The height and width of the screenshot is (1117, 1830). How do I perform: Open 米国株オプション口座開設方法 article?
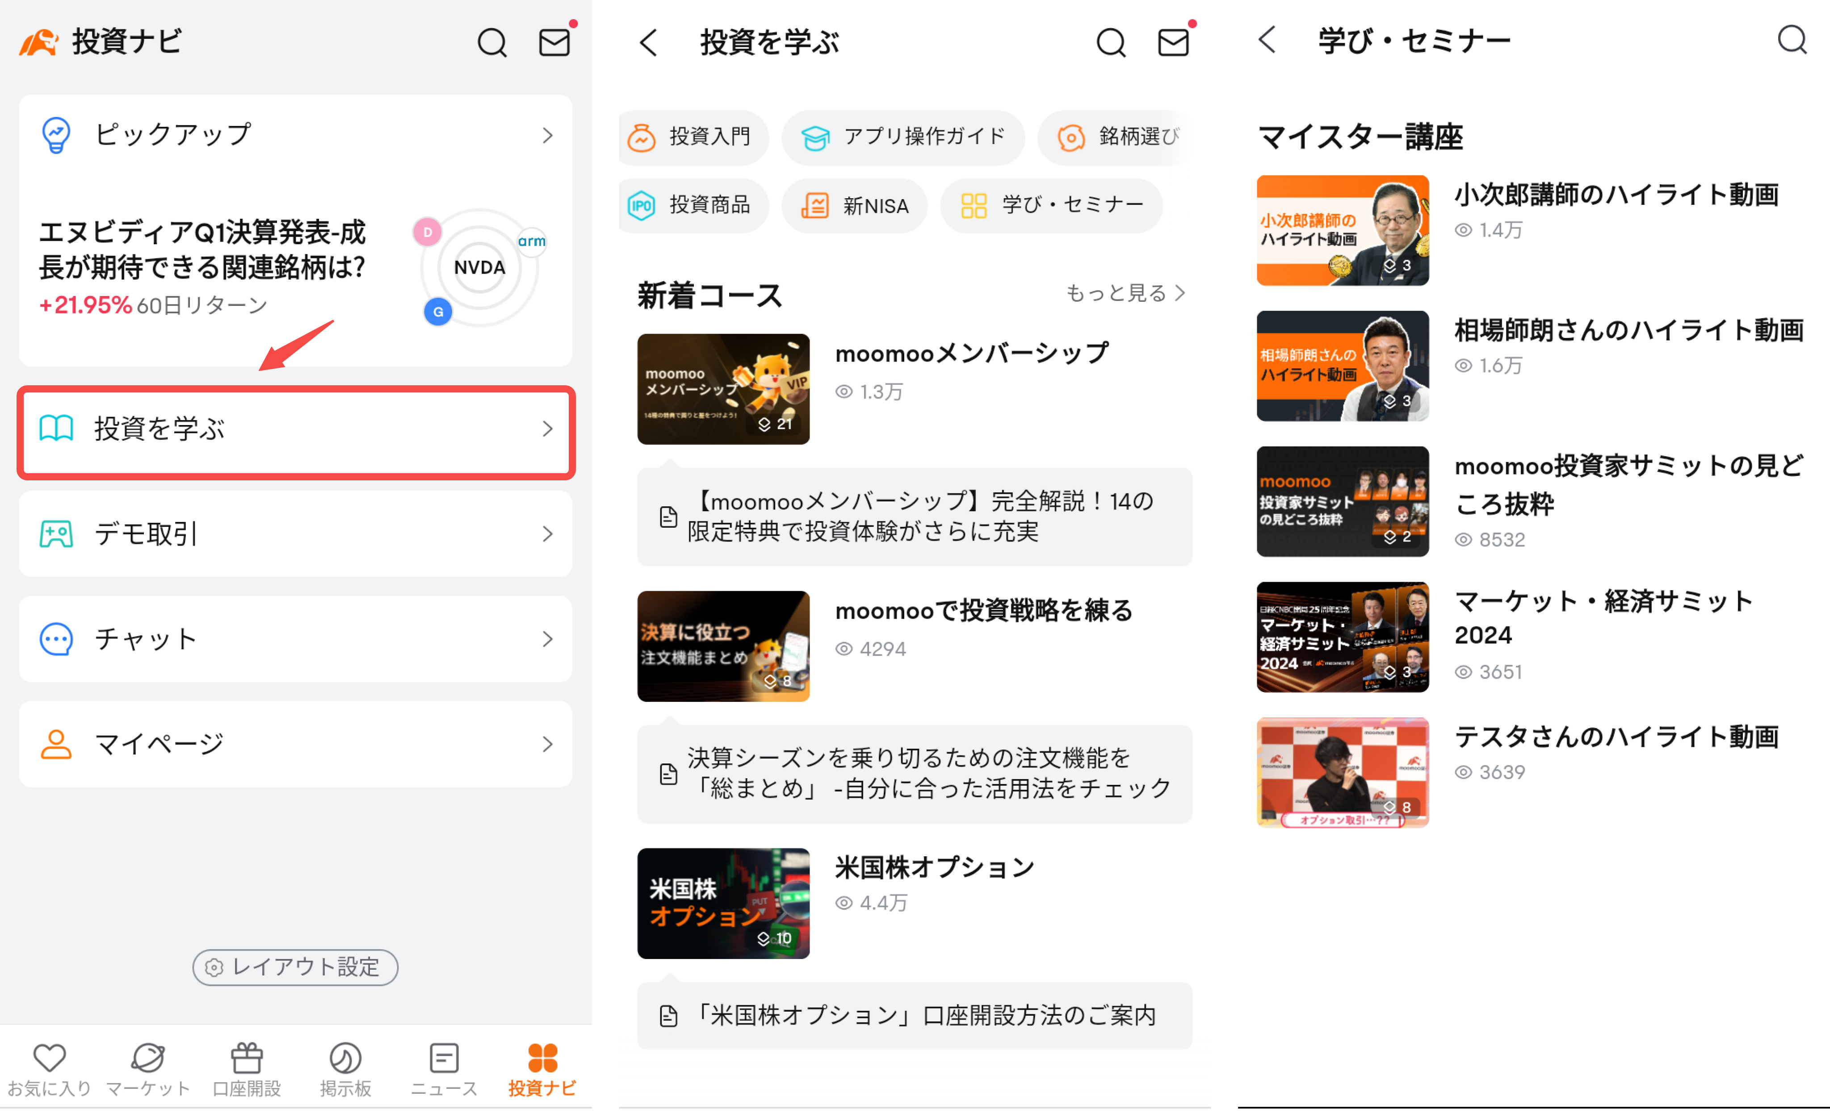click(915, 1015)
